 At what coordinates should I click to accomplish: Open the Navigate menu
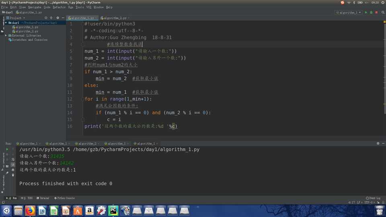pyautogui.click(x=35, y=7)
